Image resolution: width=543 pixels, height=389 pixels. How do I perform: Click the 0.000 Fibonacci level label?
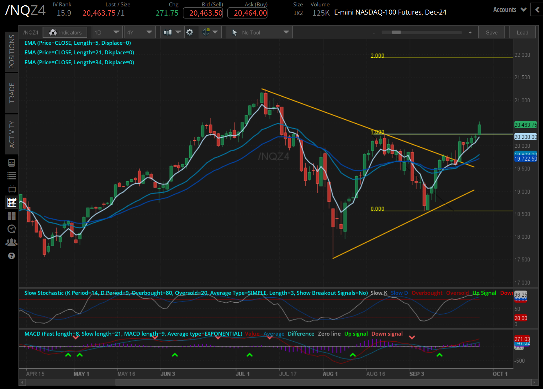(378, 209)
